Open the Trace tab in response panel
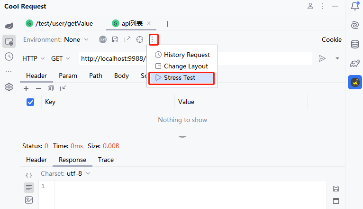The width and height of the screenshot is (363, 209). pyautogui.click(x=106, y=160)
